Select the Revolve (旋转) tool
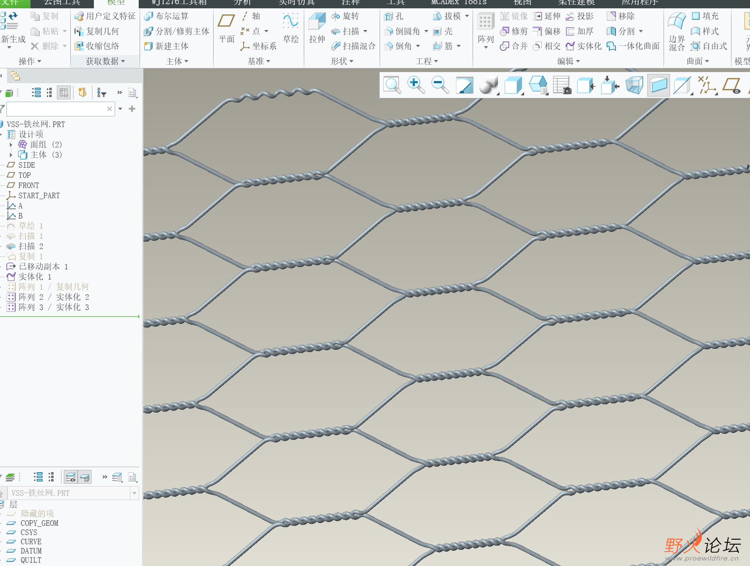 click(x=345, y=16)
